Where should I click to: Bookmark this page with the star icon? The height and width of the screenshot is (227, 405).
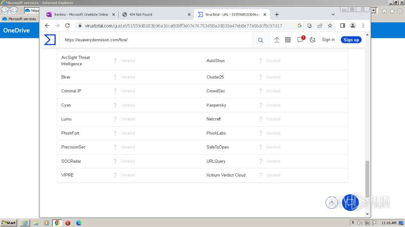click(330, 26)
